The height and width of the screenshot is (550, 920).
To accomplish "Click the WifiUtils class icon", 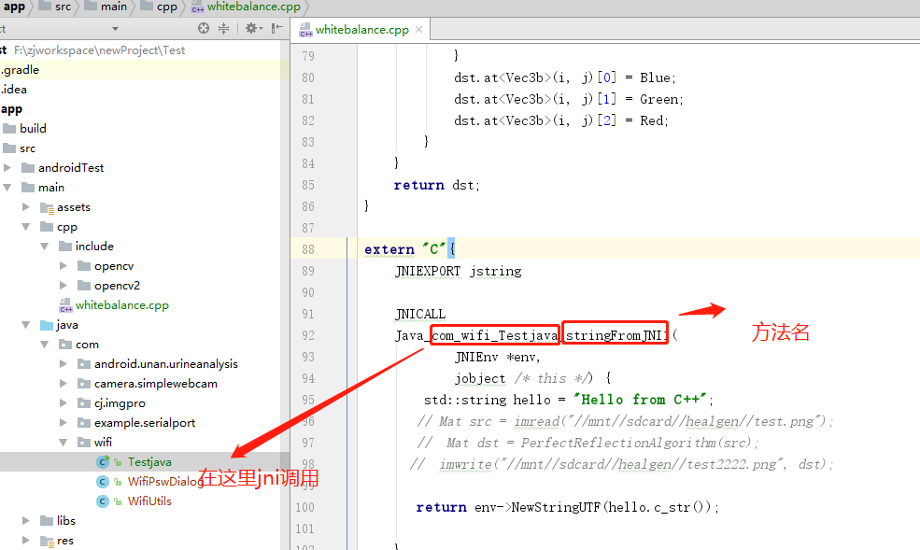I will point(103,501).
